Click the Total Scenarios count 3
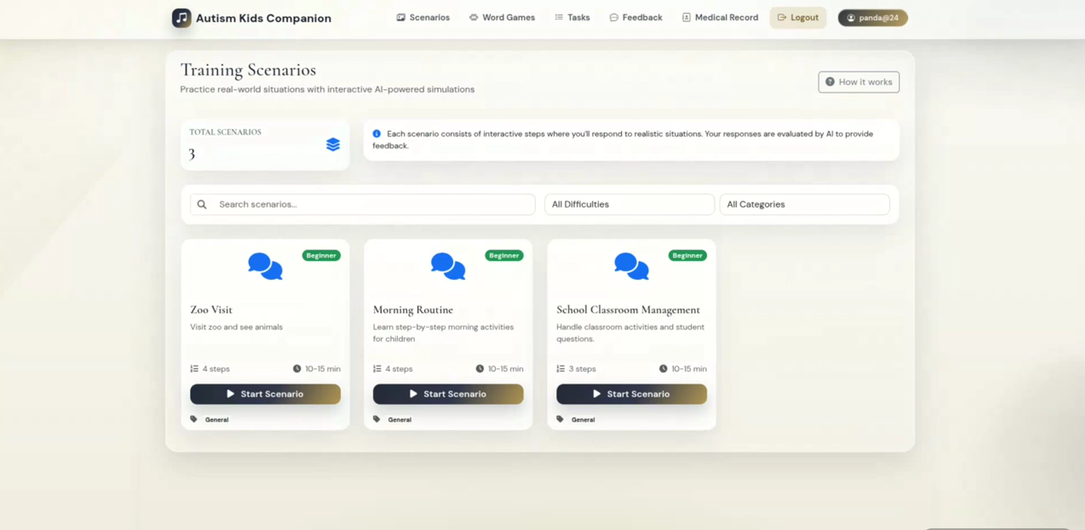 coord(192,154)
